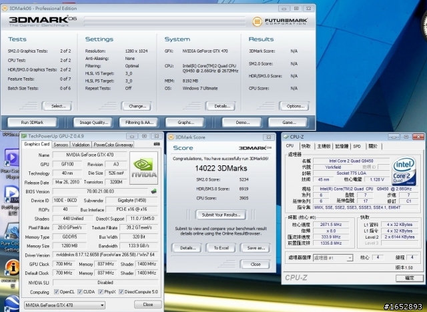
Task: Click the Intel Core 2 Quad logo in CPU-Z
Action: point(404,171)
